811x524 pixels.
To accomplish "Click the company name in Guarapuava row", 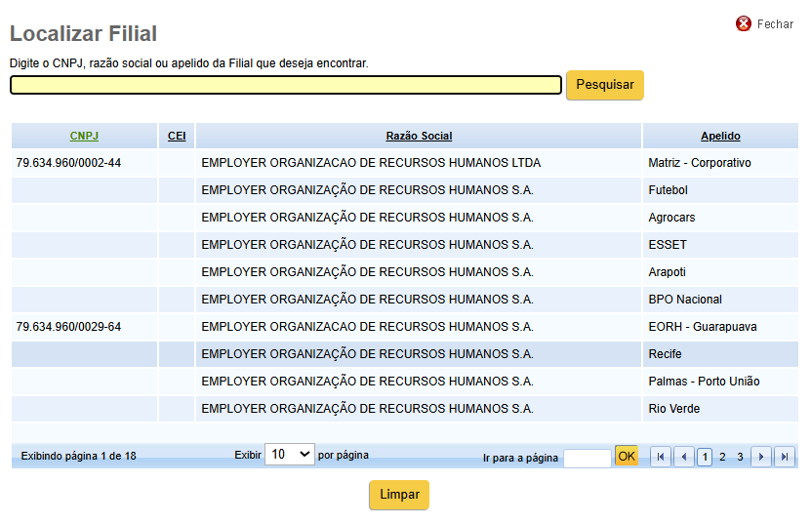I will [367, 327].
